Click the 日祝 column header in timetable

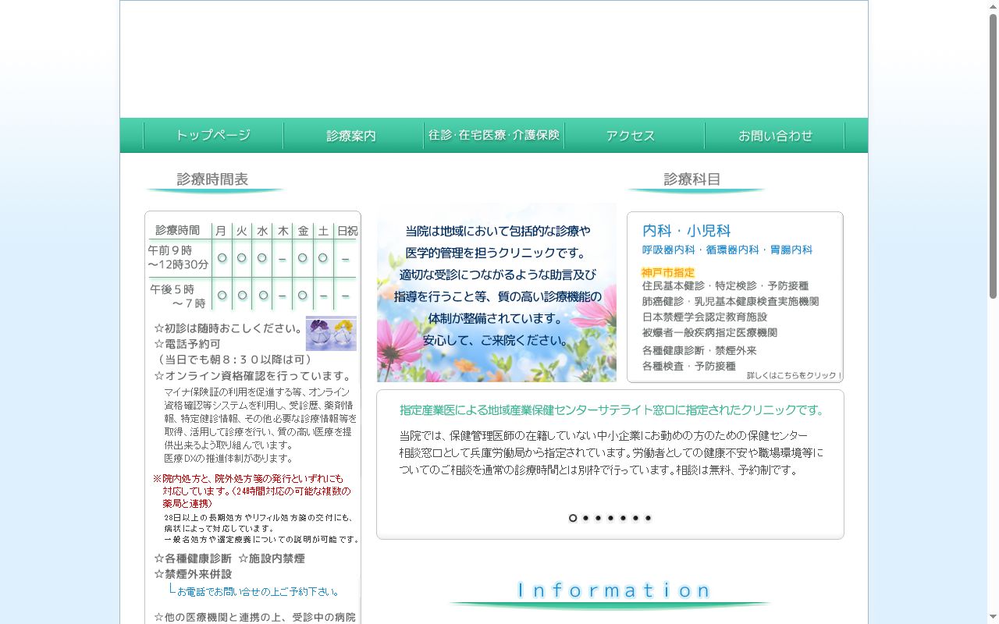coord(347,231)
